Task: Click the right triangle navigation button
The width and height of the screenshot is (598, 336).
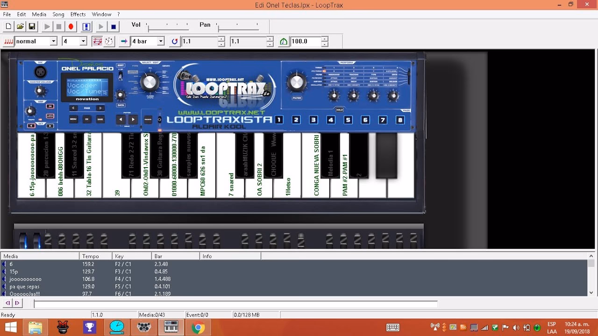Action: pos(17,303)
